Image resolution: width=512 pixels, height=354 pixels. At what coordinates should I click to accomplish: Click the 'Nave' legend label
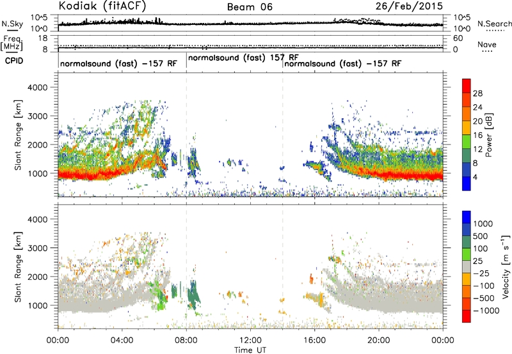click(487, 44)
